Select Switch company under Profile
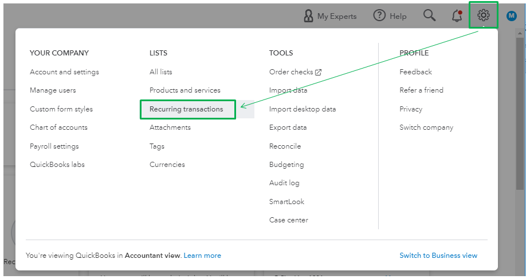Screen dimensions: 530x279 (x=426, y=127)
